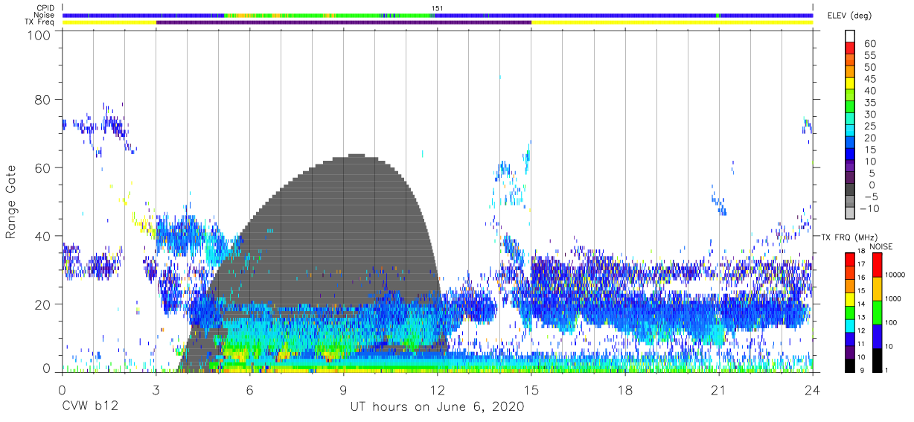Click the 40 tick on Range Gate axis
This screenshot has height=422, width=914.
tap(43, 236)
